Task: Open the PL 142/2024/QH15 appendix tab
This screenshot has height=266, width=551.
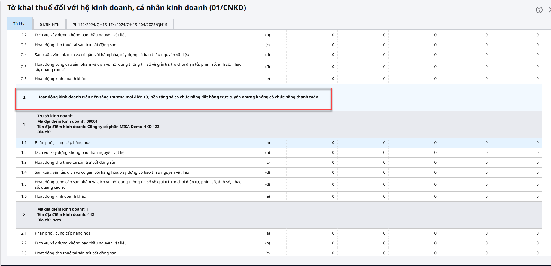Action: [x=120, y=25]
